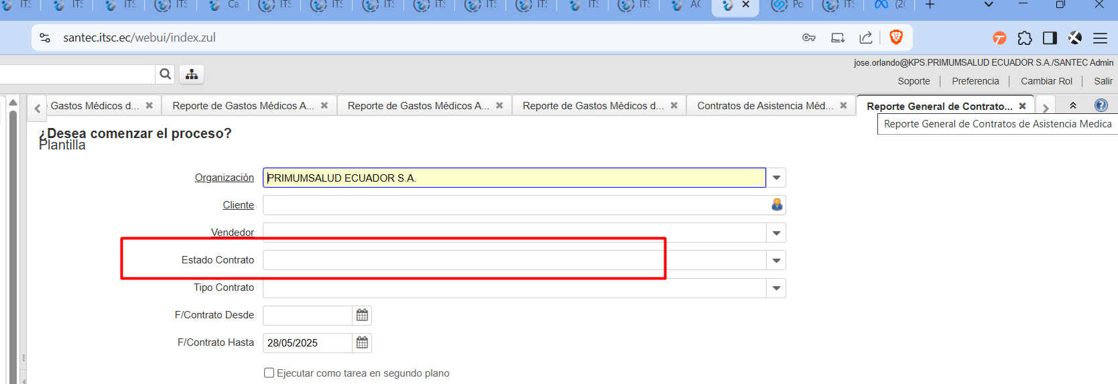The height and width of the screenshot is (384, 1118).
Task: Switch to Contratos de Asistencia Méd... tab
Action: click(765, 106)
